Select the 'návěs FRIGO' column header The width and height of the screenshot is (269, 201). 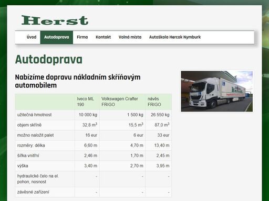point(159,102)
